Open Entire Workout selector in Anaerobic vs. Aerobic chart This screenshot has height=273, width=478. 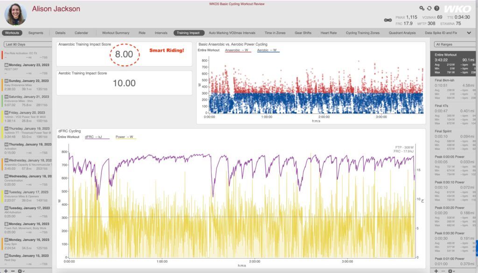(209, 50)
